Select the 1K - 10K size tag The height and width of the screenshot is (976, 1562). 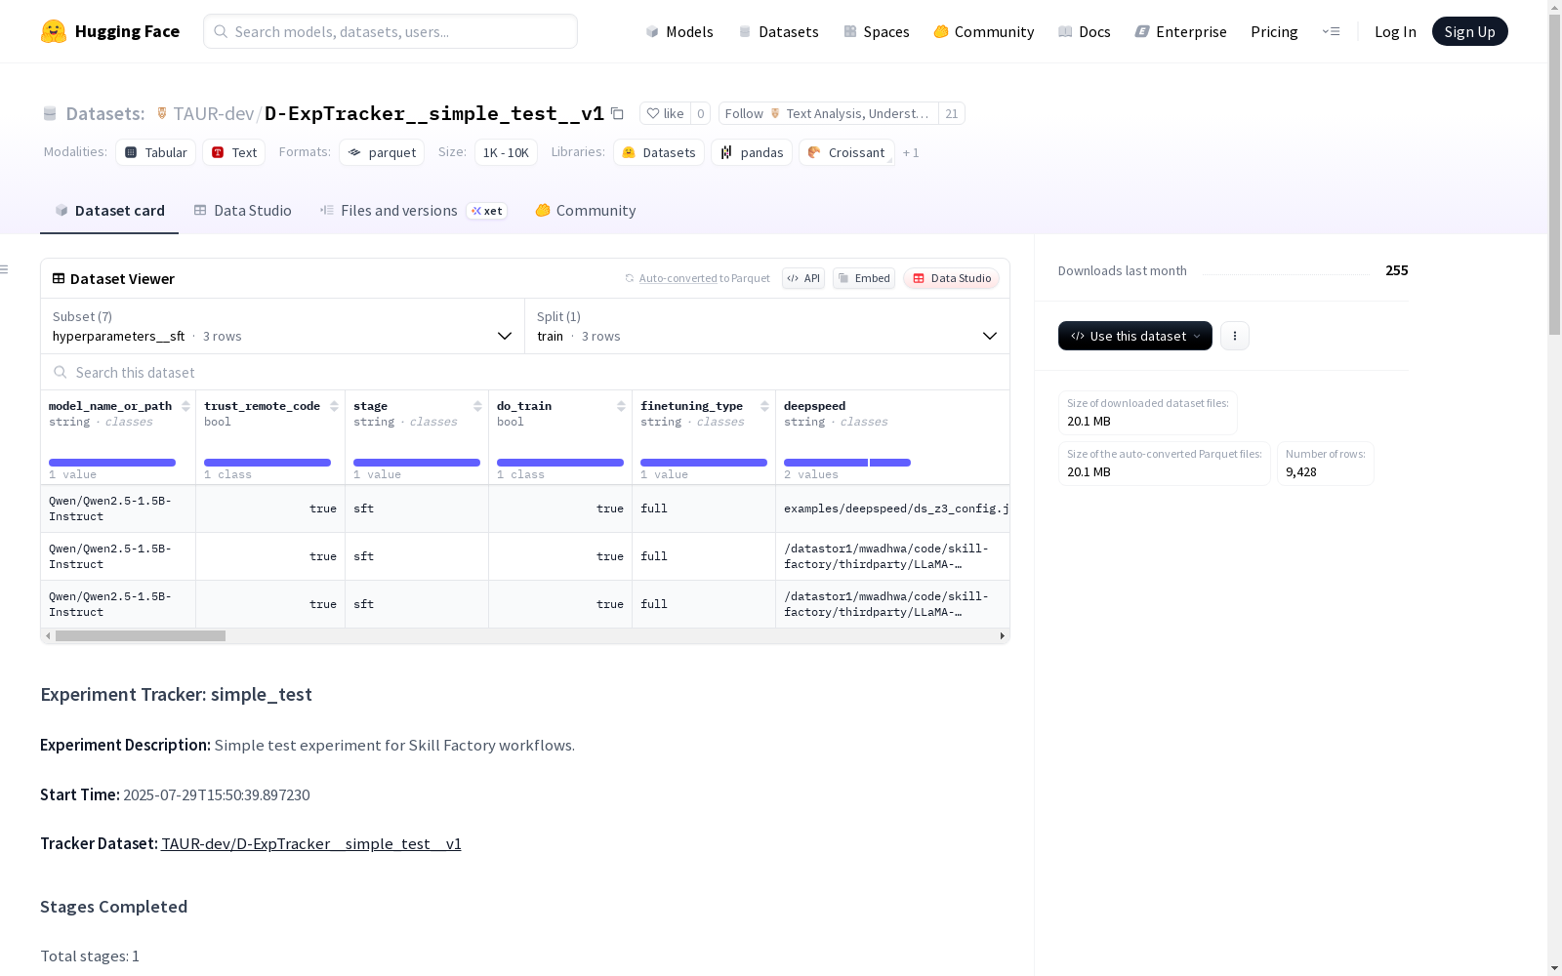click(x=506, y=152)
